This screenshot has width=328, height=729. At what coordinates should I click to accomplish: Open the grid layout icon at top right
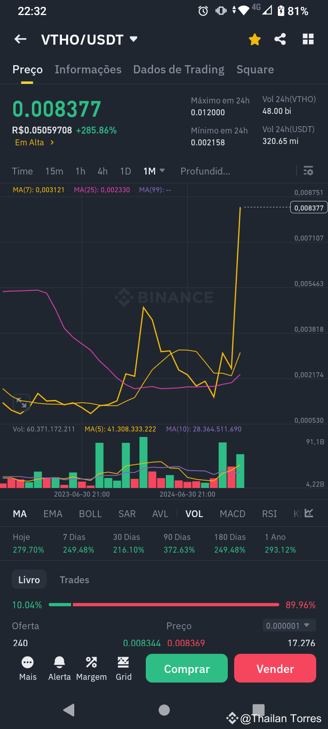(x=308, y=39)
